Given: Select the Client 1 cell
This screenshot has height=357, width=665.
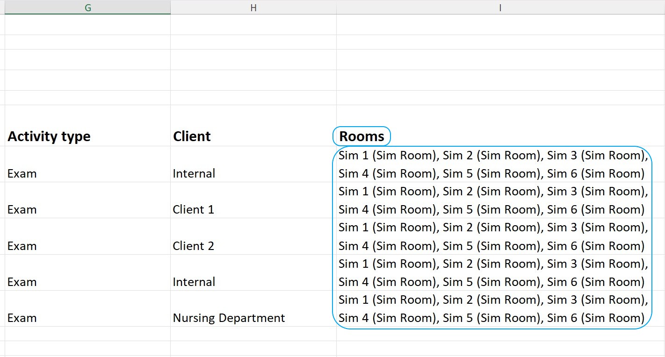Looking at the screenshot, I should pos(253,200).
